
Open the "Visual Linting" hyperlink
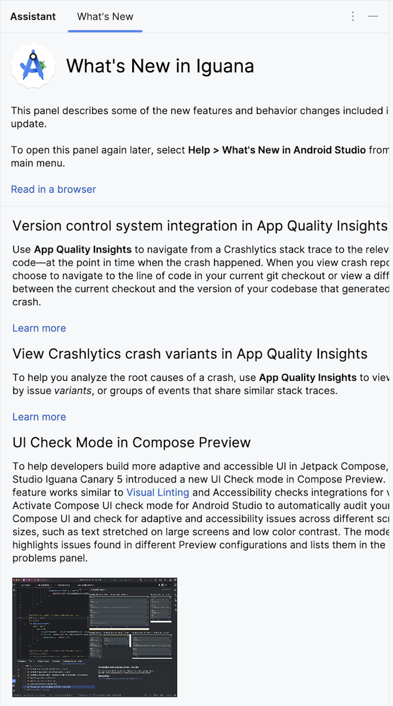pyautogui.click(x=157, y=492)
